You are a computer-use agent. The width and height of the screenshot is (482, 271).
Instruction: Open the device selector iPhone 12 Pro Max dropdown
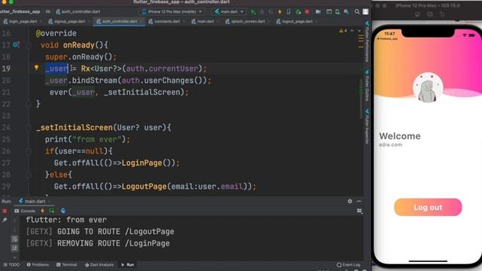point(172,12)
